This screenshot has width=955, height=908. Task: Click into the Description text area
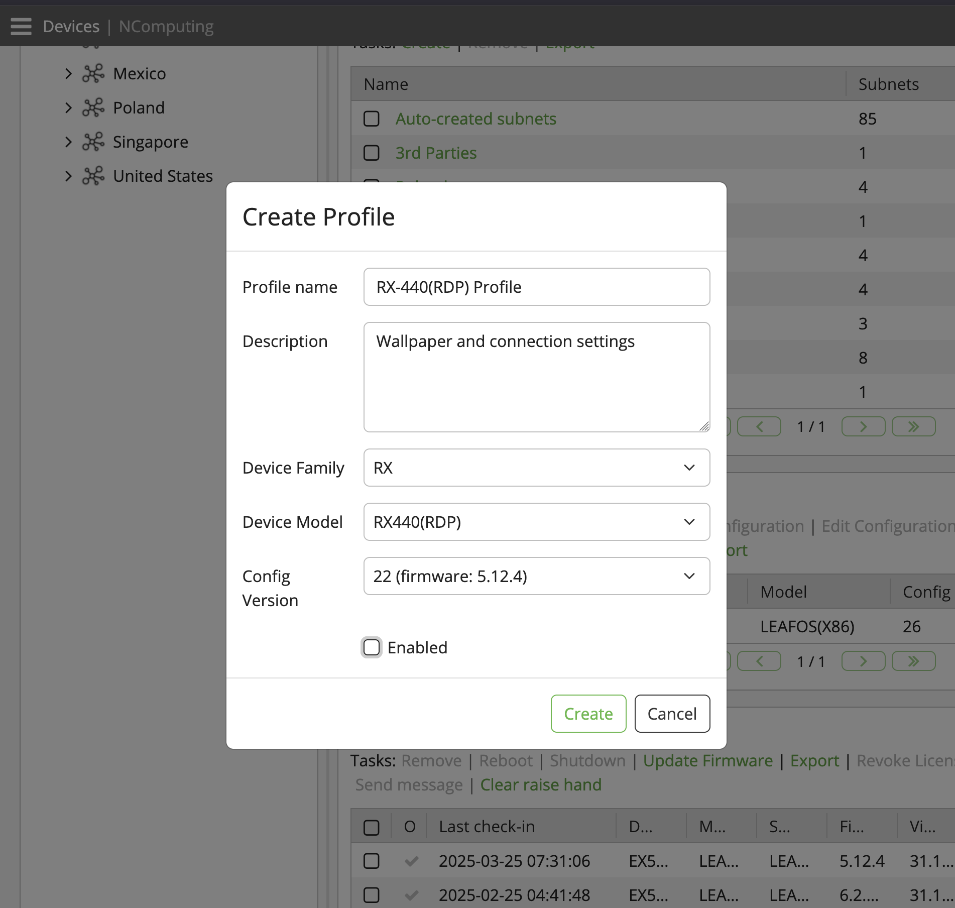(x=536, y=377)
